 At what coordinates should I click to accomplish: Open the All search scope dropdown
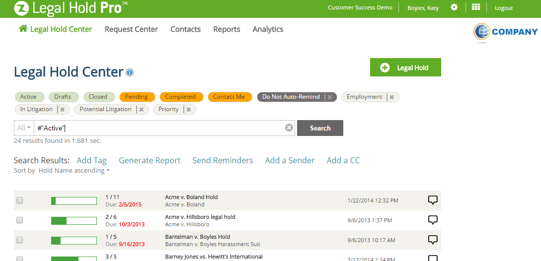(24, 128)
